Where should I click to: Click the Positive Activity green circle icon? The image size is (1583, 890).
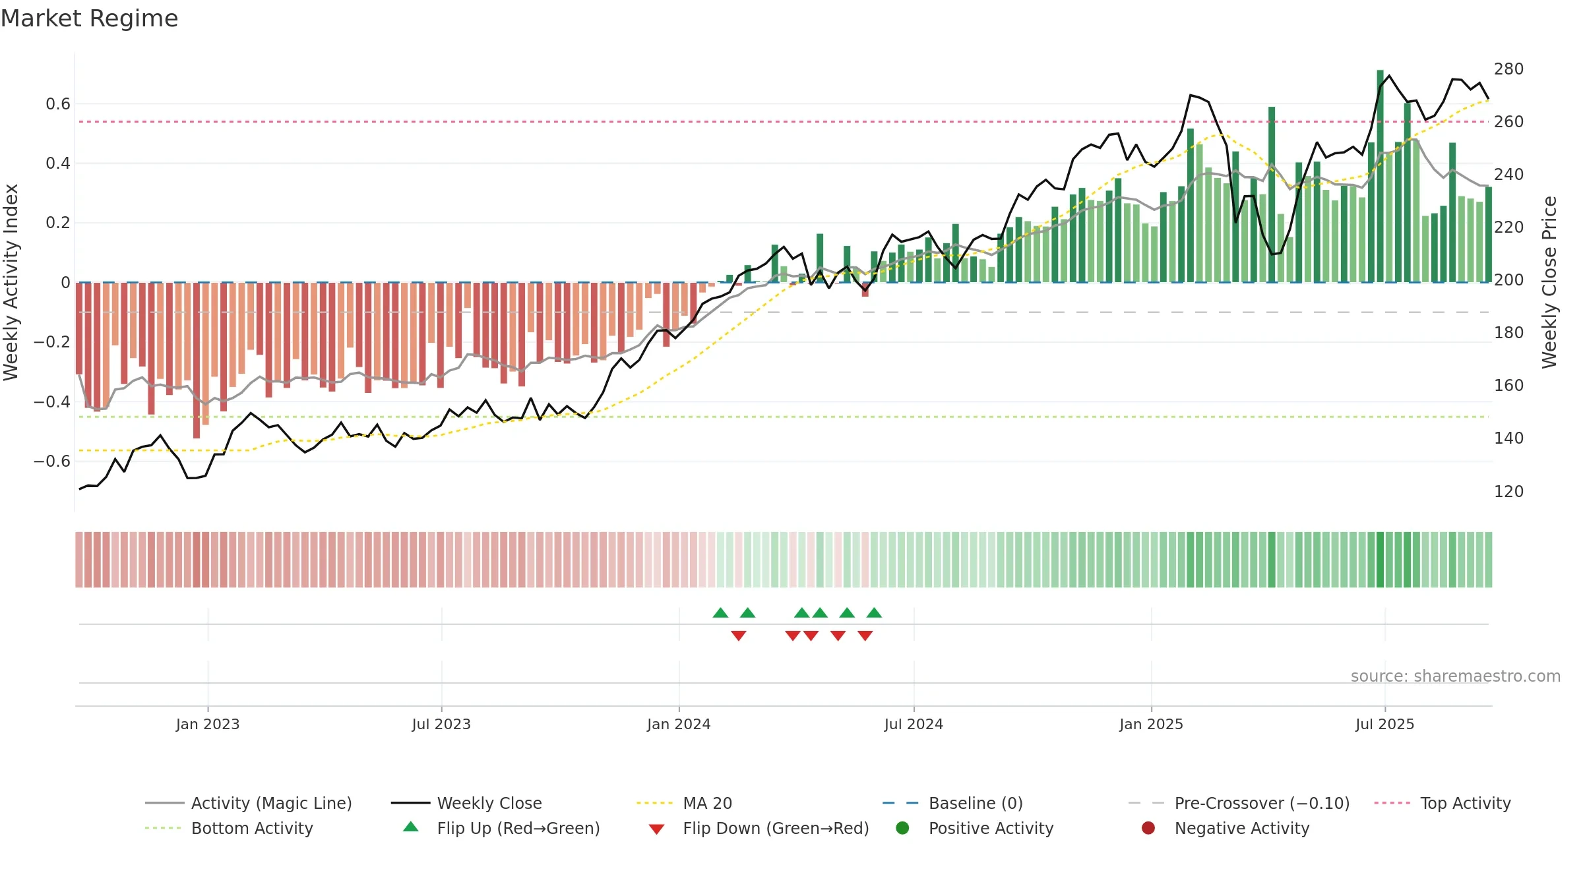pos(902,828)
